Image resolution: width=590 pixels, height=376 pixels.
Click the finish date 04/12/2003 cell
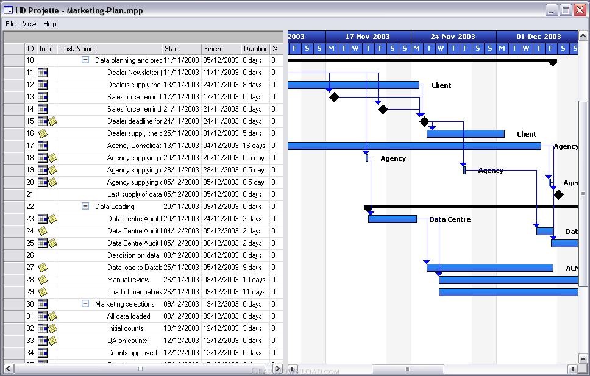coord(221,146)
